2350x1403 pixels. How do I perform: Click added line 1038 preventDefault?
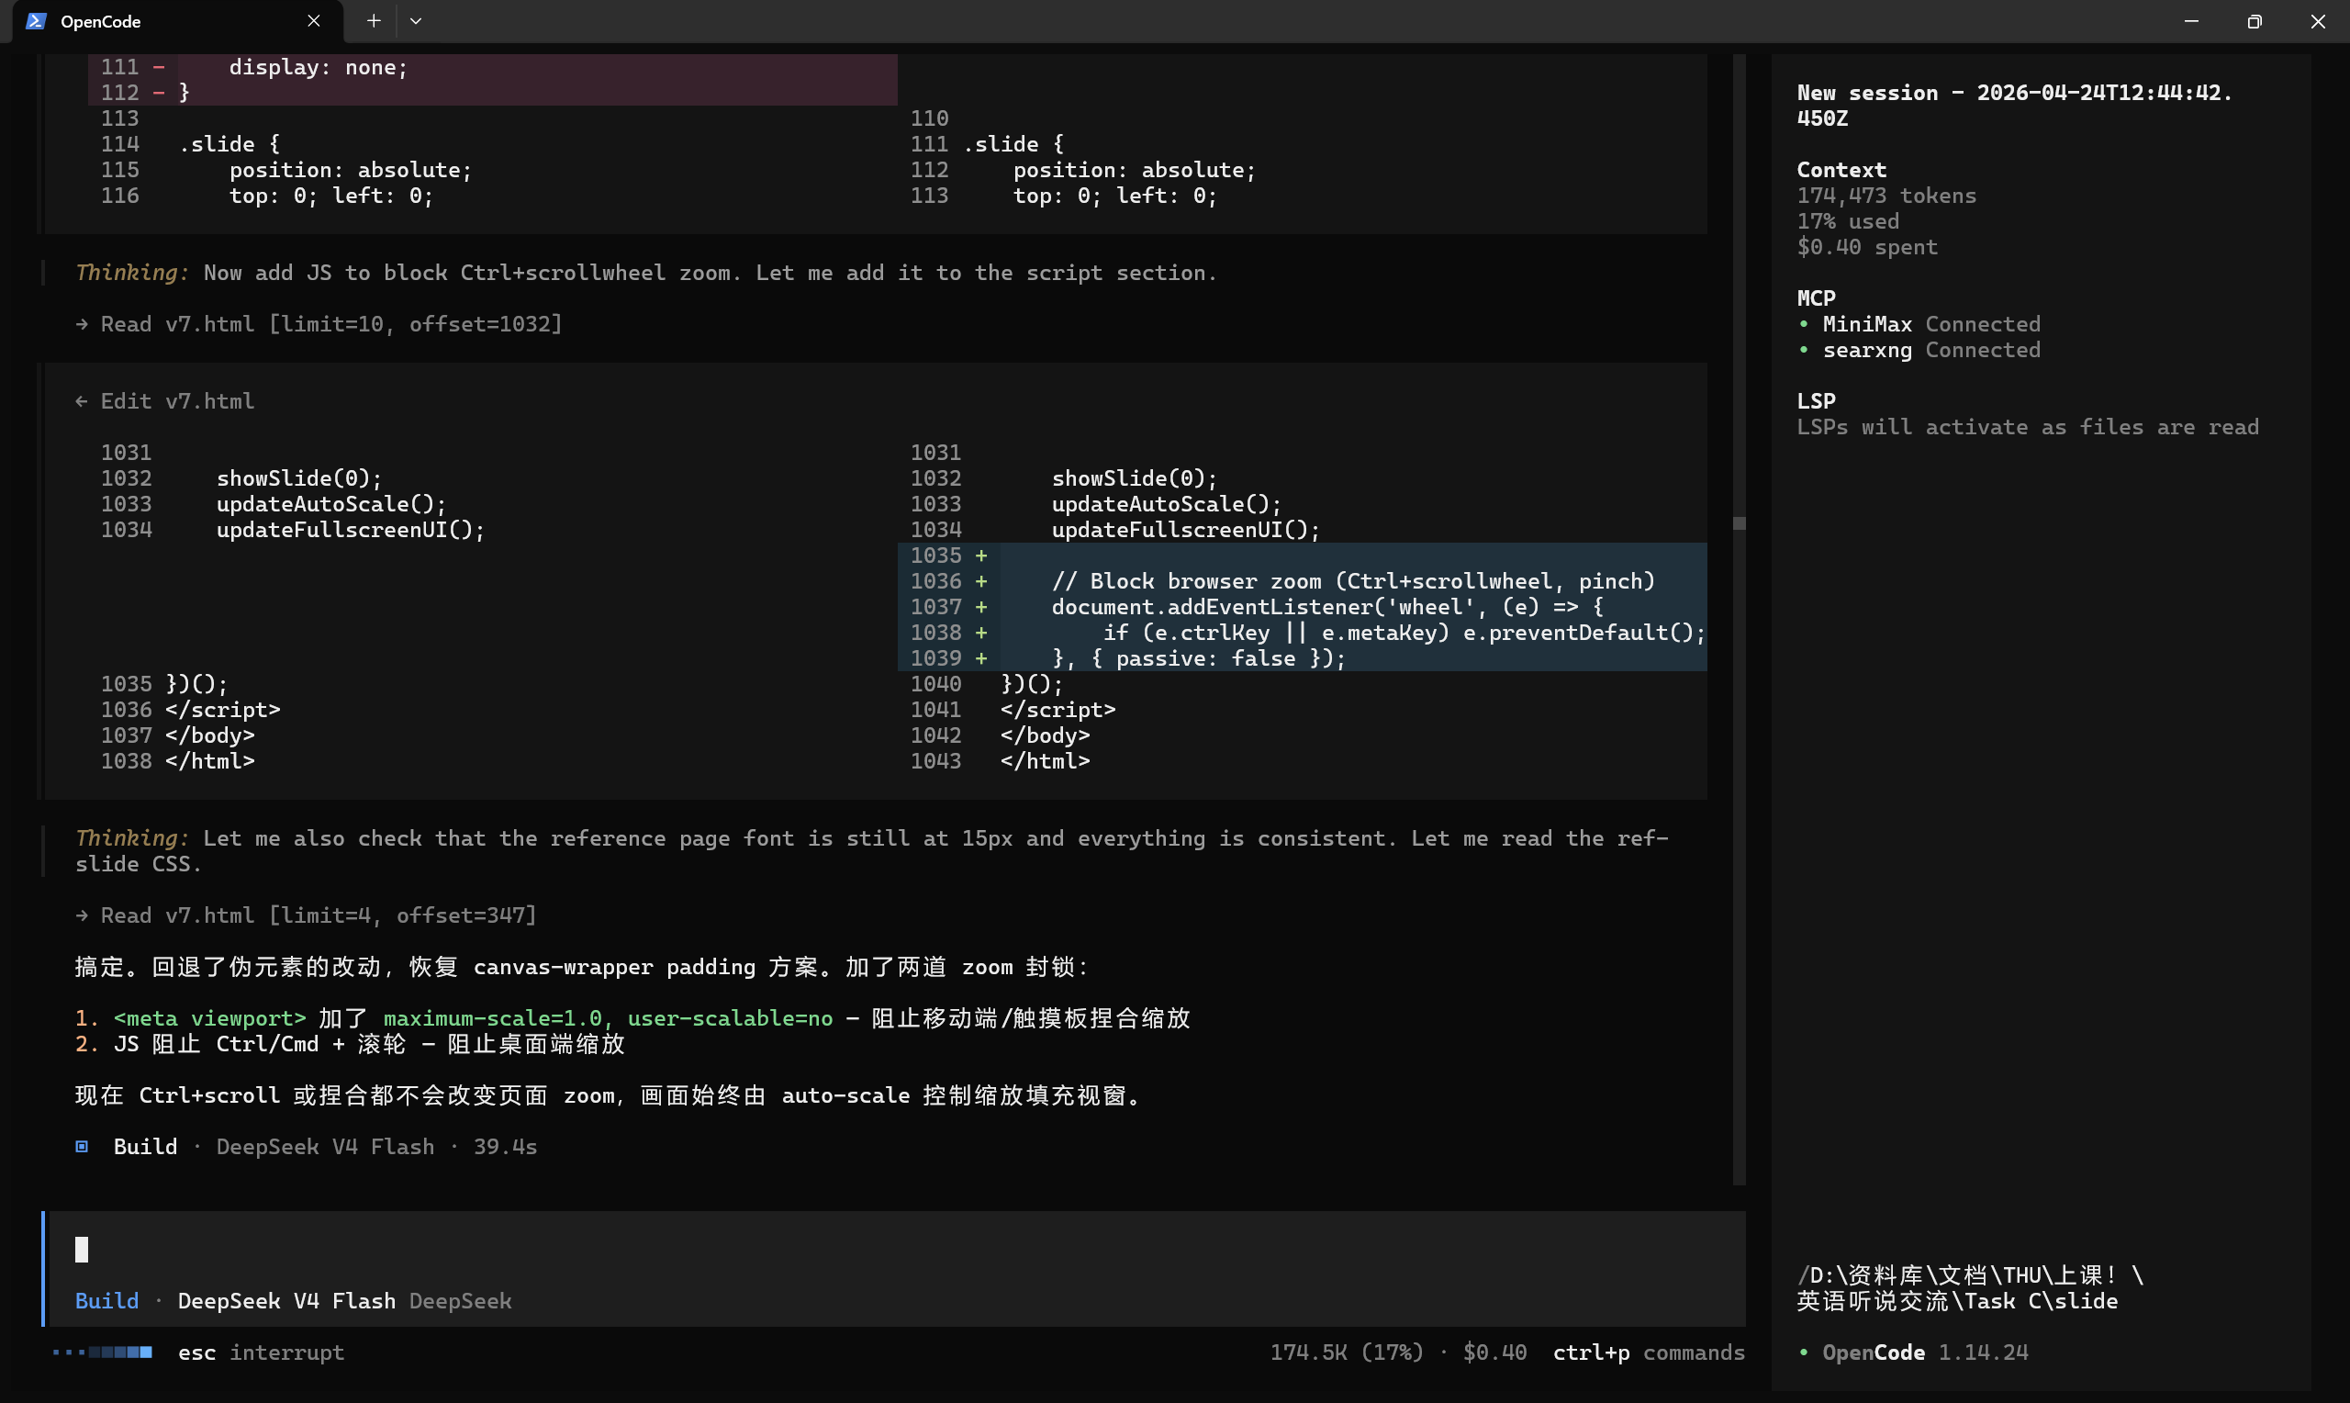(1301, 633)
